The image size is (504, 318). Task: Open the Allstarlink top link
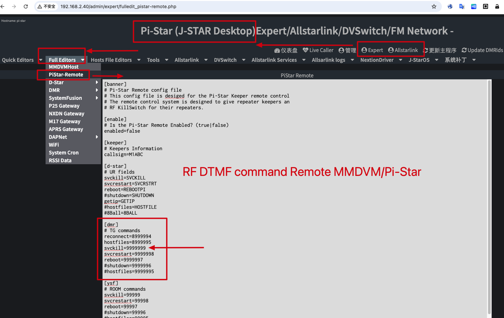point(403,50)
